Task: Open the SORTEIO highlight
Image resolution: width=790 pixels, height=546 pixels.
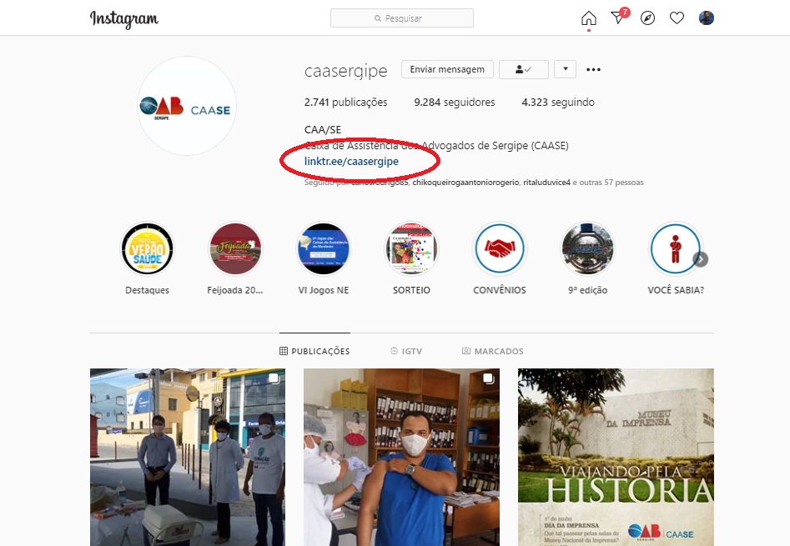Action: (411, 249)
